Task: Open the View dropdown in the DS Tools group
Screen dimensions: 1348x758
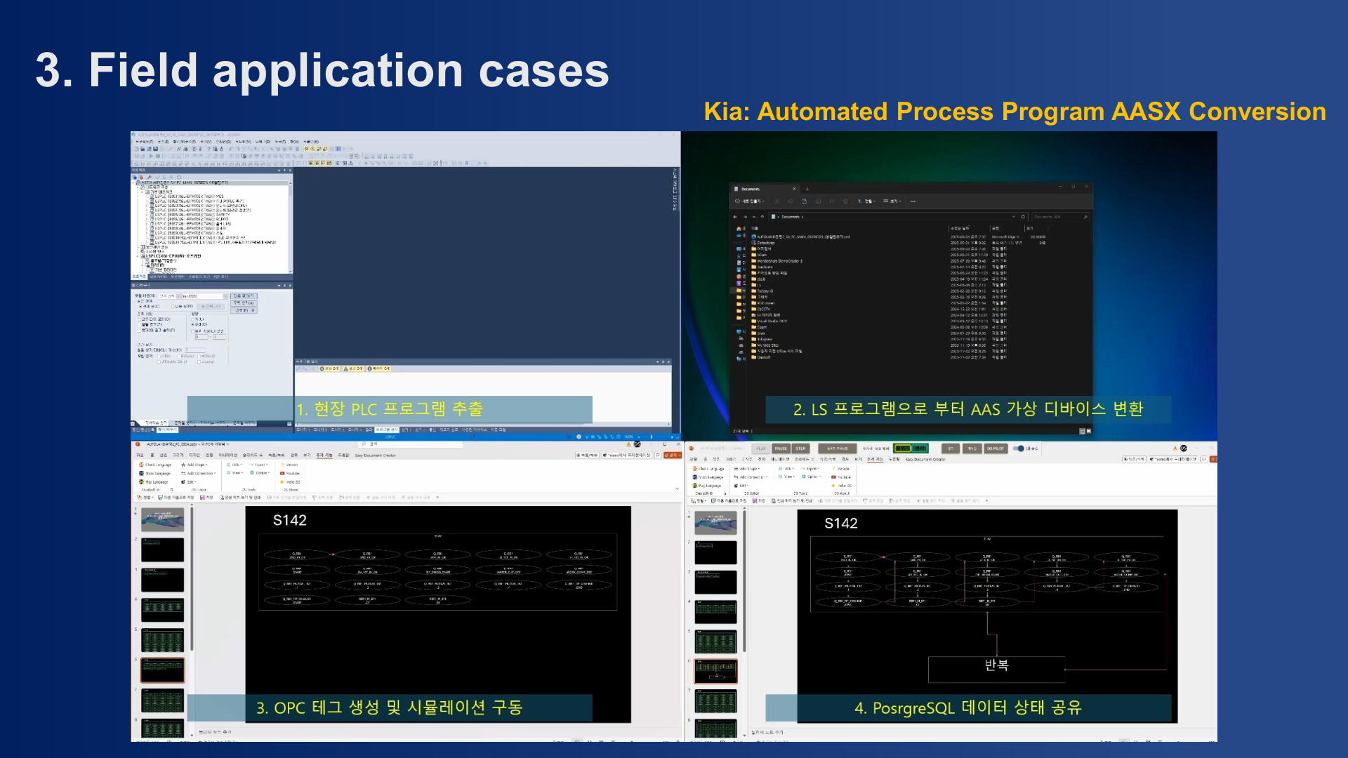Action: click(x=236, y=474)
